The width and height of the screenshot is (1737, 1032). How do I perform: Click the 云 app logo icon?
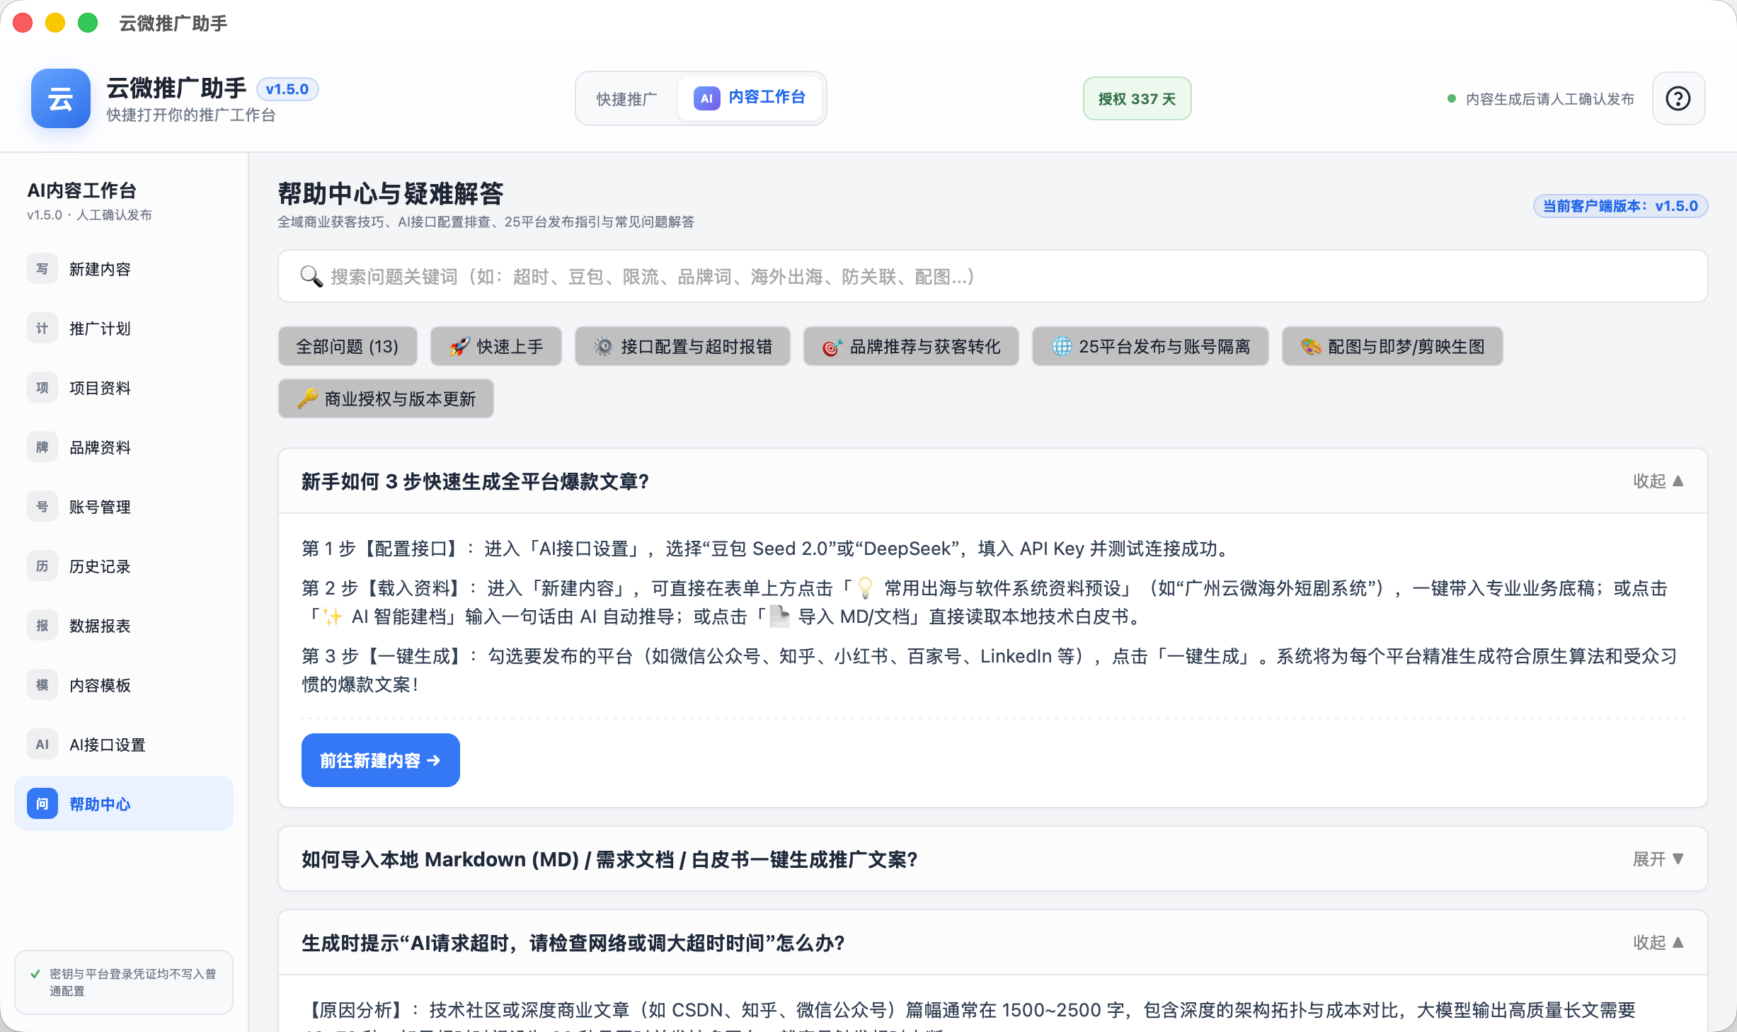pos(60,98)
